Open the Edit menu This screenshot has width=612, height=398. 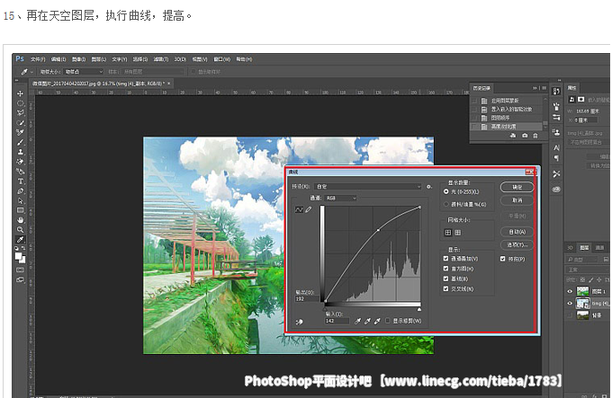58,59
